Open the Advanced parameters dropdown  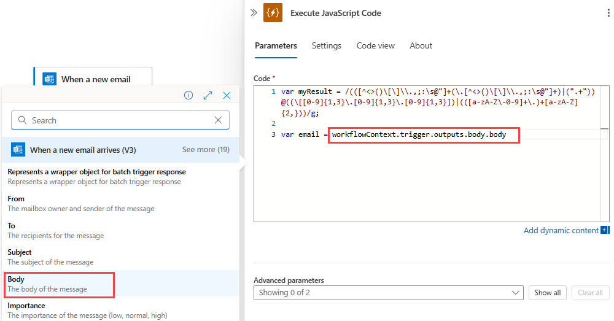(x=388, y=293)
